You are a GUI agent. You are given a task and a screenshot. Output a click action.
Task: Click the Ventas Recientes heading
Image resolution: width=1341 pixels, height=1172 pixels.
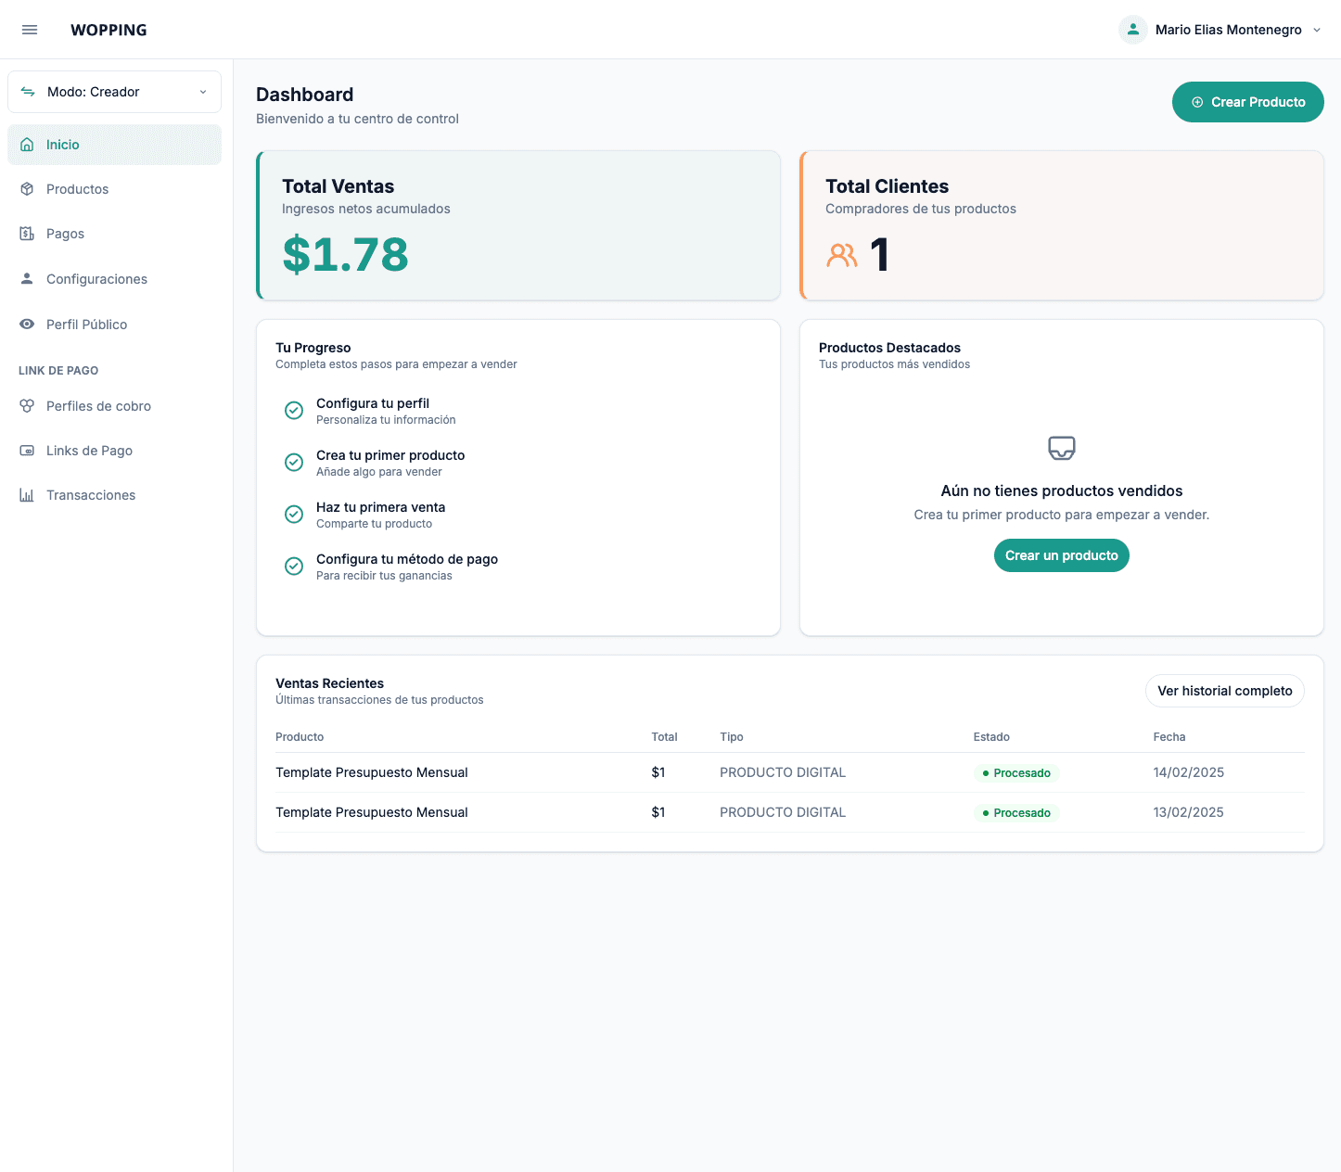pos(329,683)
